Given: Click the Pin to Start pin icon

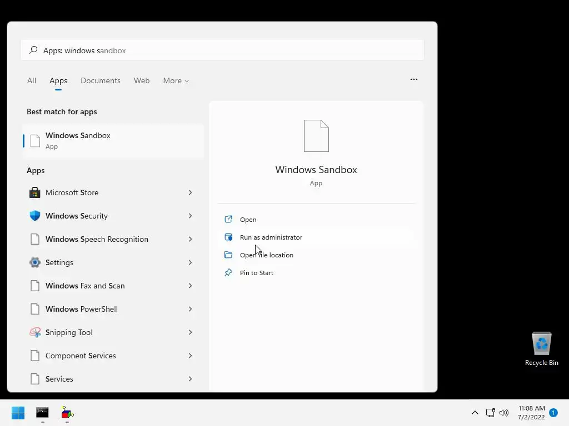Looking at the screenshot, I should coord(228,272).
